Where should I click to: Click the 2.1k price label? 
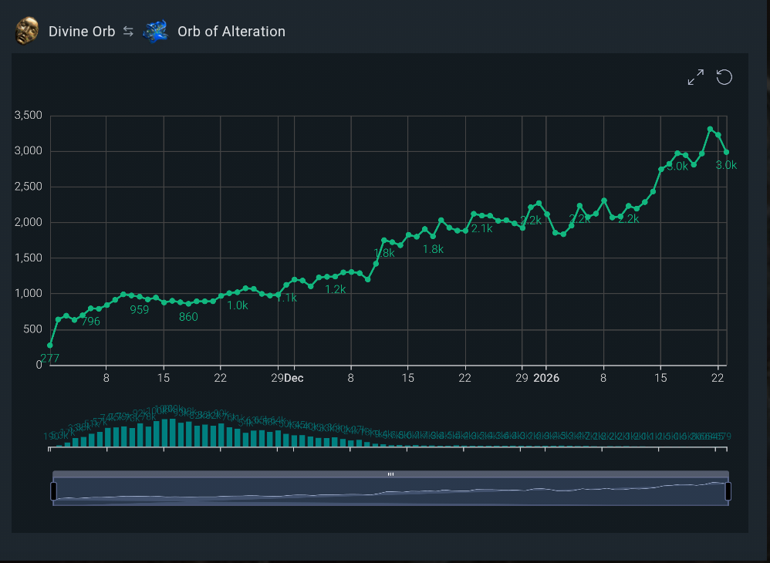pos(482,229)
